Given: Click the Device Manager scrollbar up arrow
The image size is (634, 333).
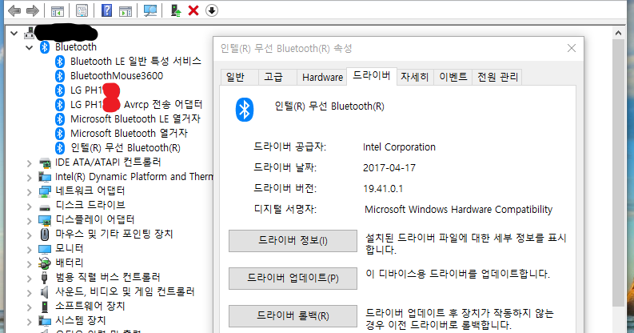Looking at the screenshot, I should point(618,33).
